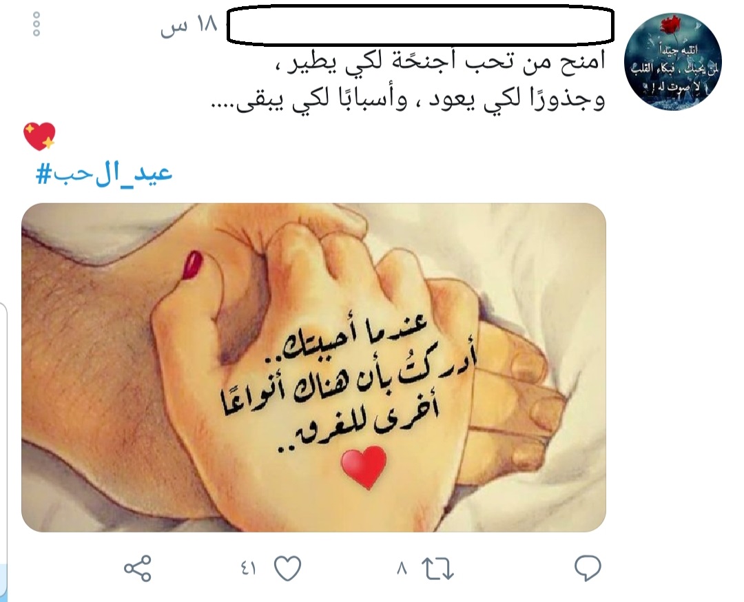Click the white panel sliver at the left edge
Image resolution: width=744 pixels, height=602 pixels.
(3, 432)
